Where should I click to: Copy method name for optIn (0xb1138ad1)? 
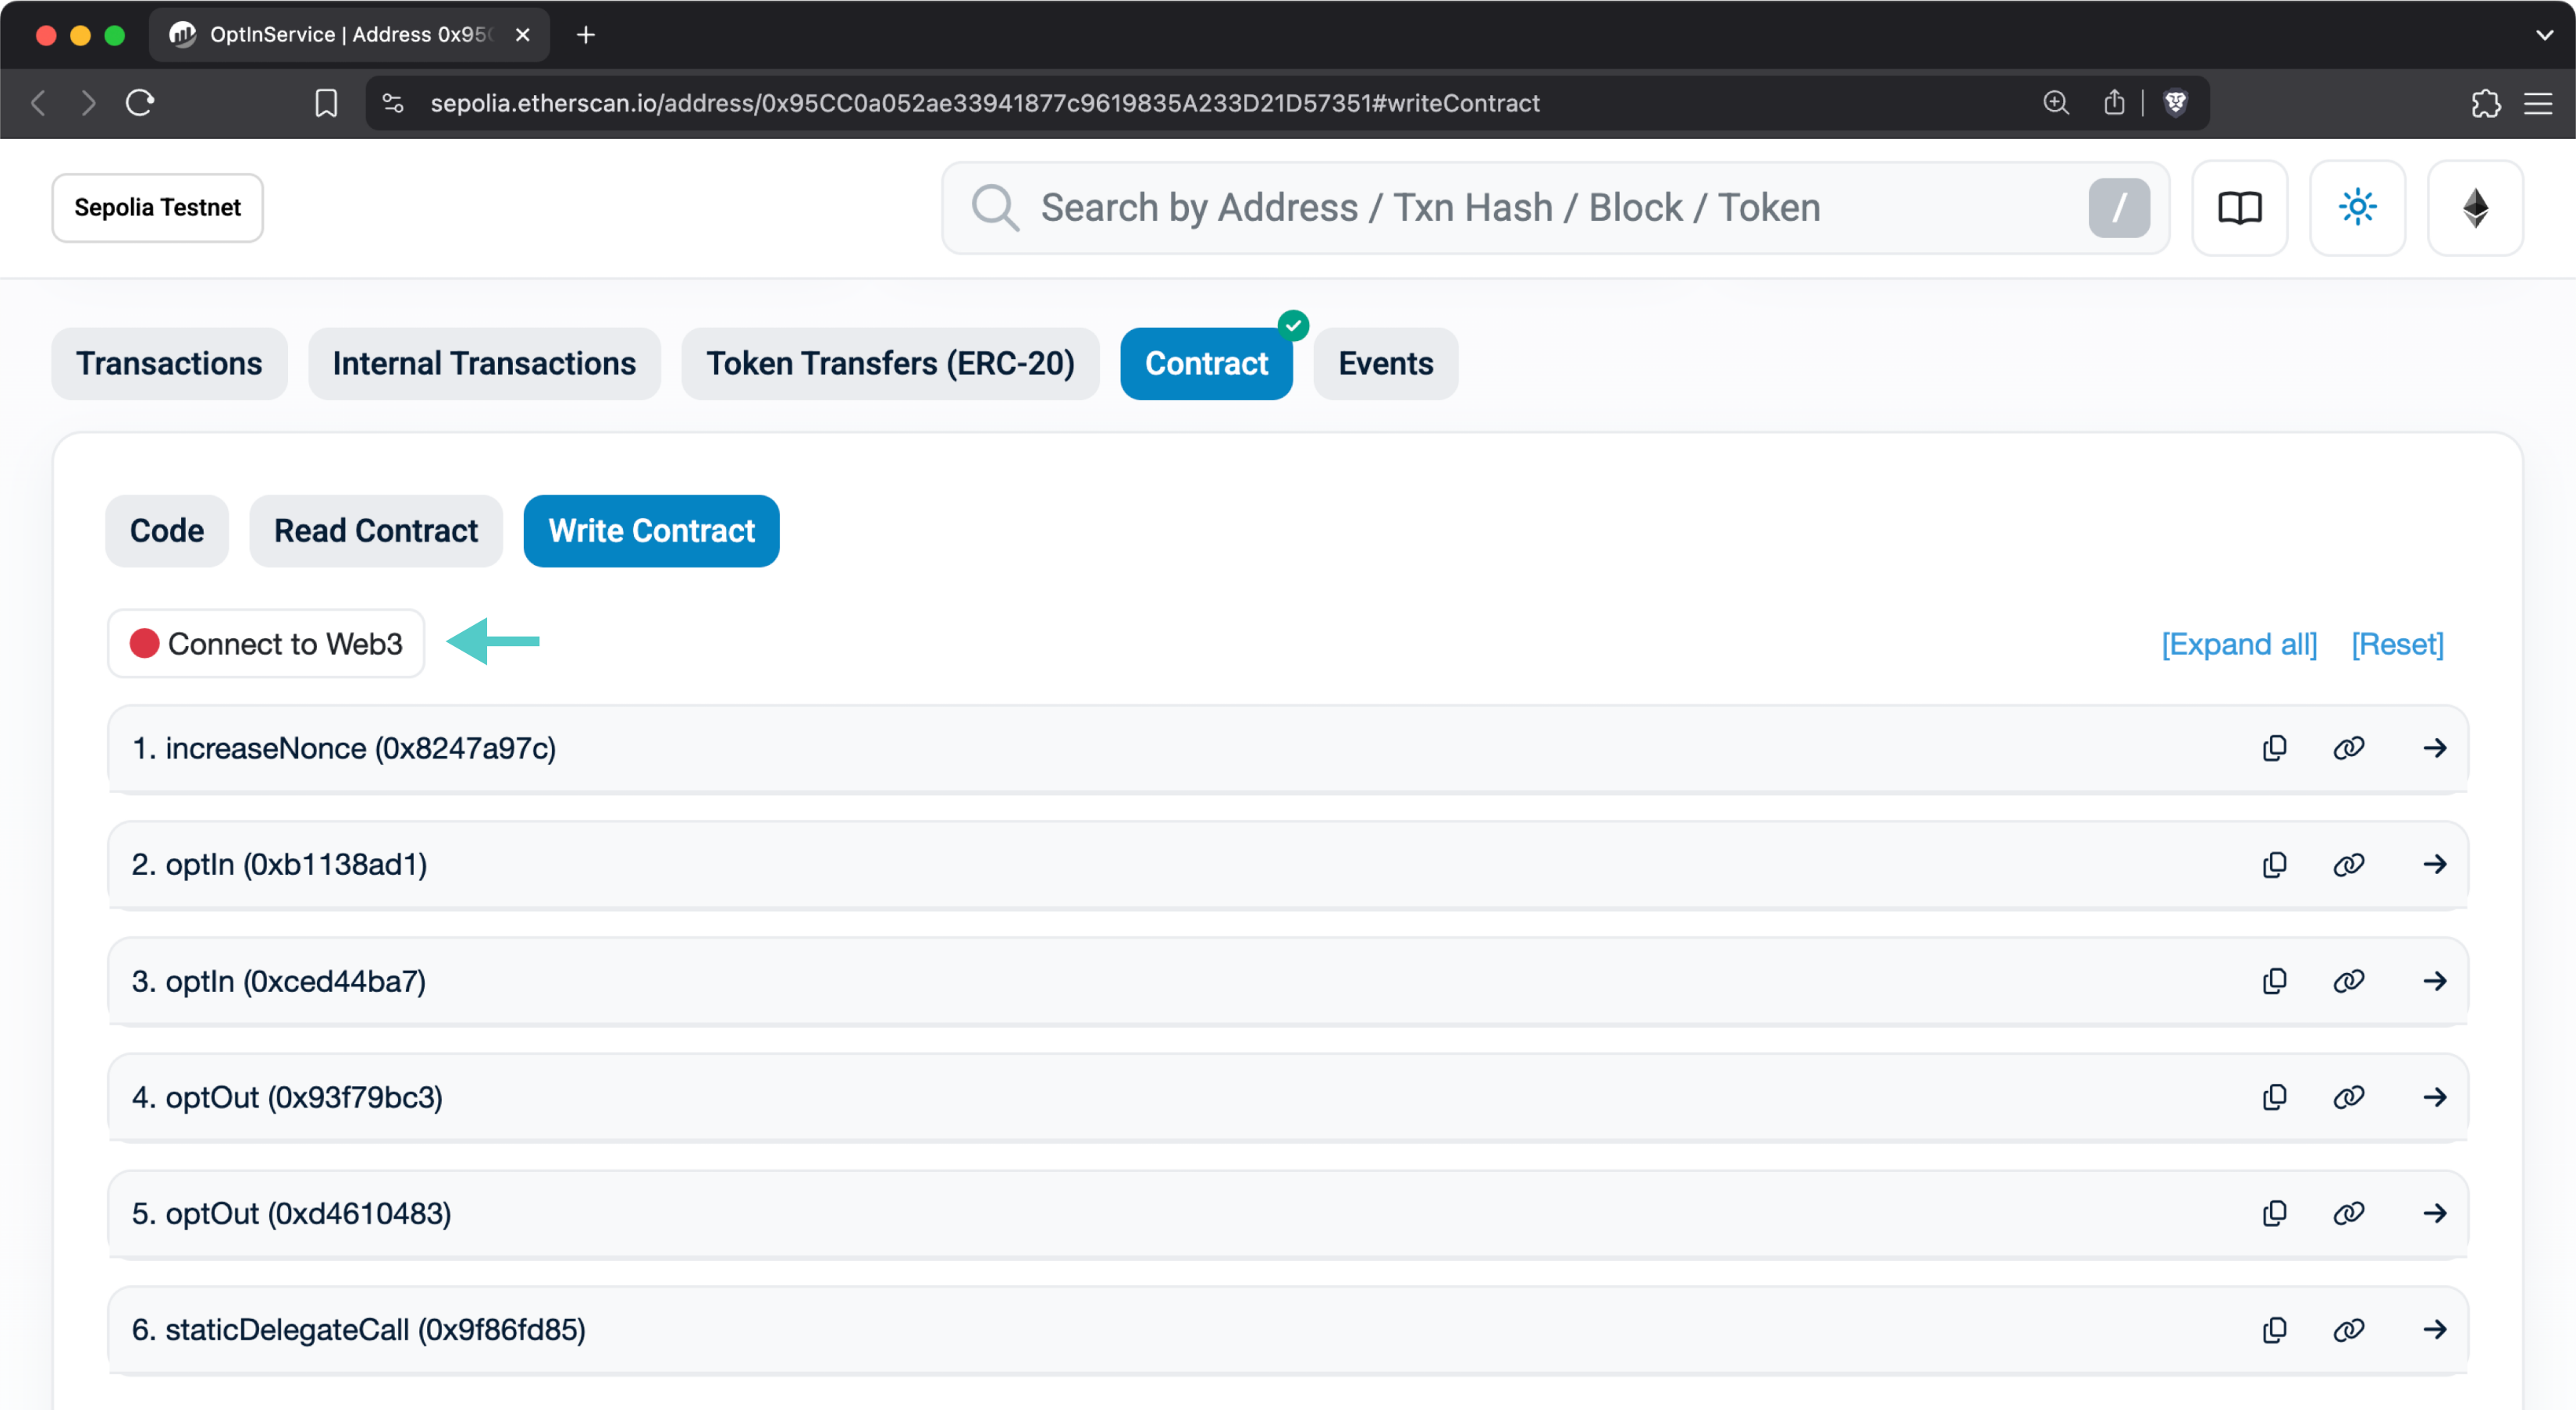(2274, 865)
